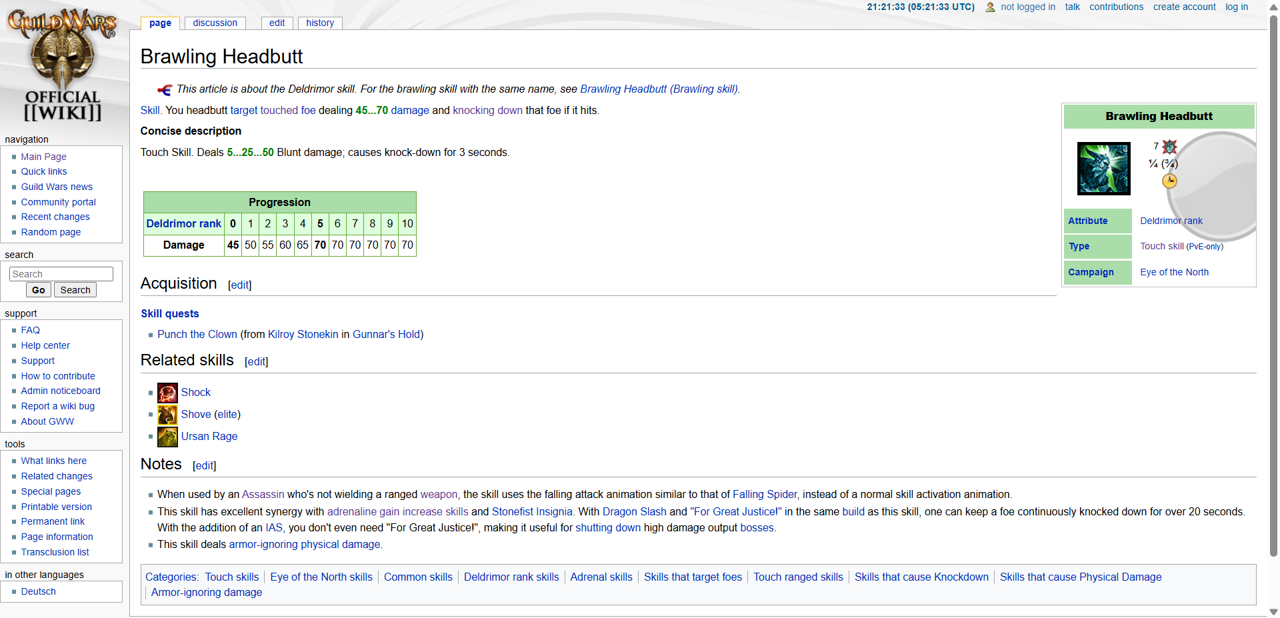The width and height of the screenshot is (1280, 618).
Task: Open the history tab
Action: [x=320, y=23]
